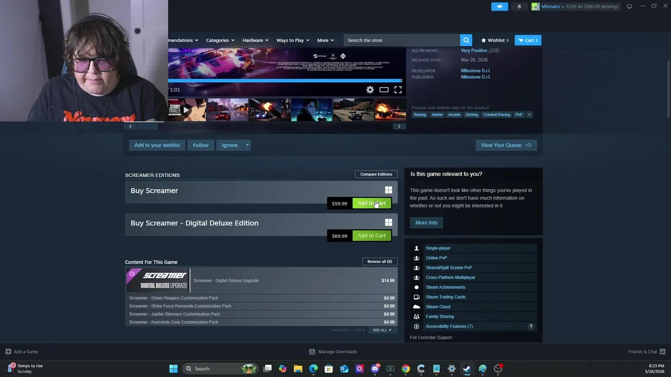Screen dimensions: 671x377
Task: Expand more tags with plus button
Action: (x=529, y=114)
